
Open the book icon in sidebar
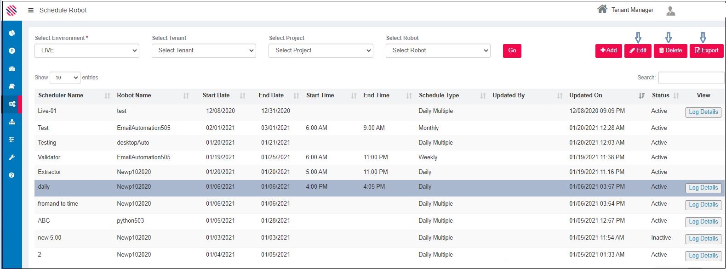[x=12, y=86]
